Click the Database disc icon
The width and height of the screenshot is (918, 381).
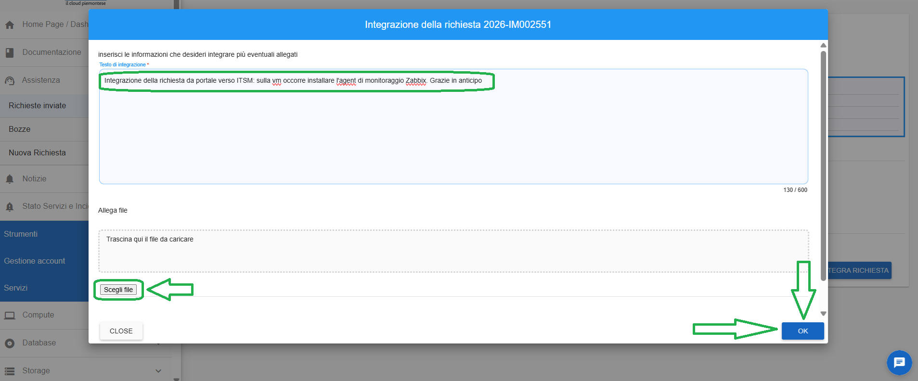point(10,343)
